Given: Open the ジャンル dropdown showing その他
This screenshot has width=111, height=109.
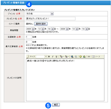Looking at the screenshot, I should click(39, 14).
